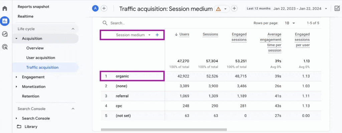The image size is (342, 133).
Task: Select User acquisition report
Action: tap(40, 58)
